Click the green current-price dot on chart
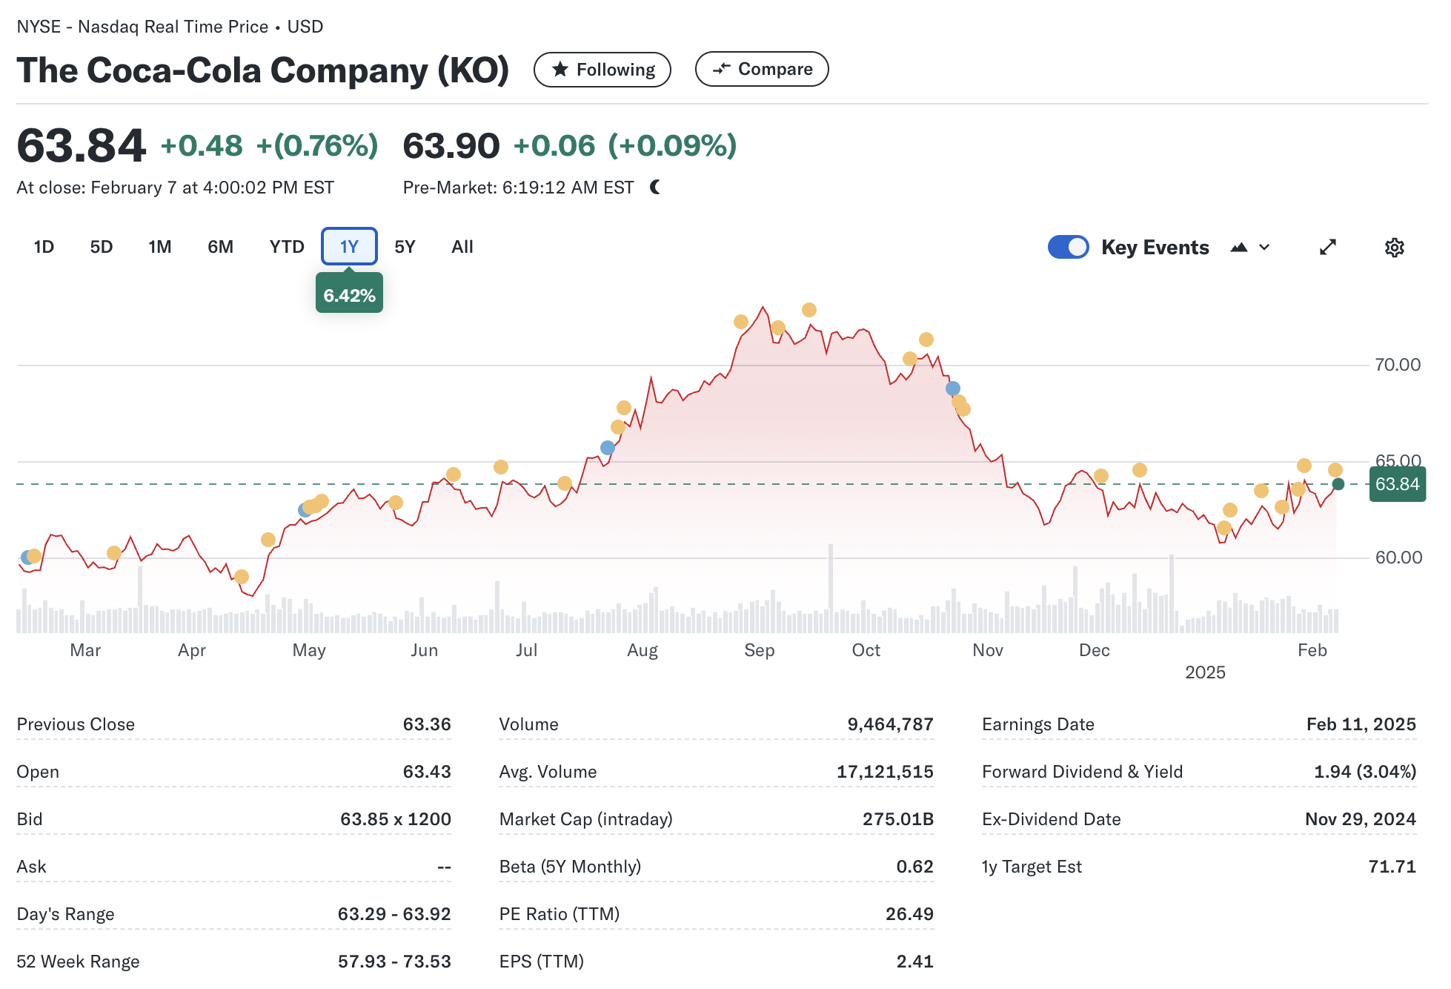 click(x=1338, y=484)
